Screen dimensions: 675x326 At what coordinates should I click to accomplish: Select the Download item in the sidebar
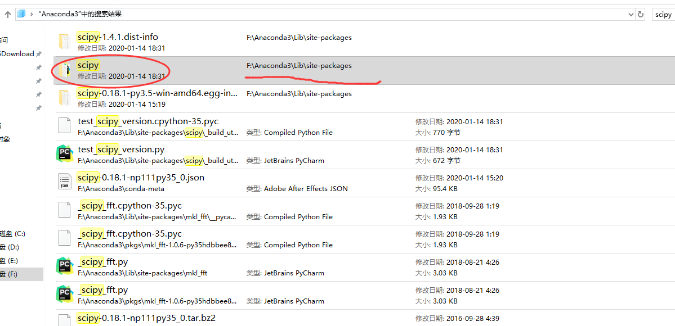[17, 54]
